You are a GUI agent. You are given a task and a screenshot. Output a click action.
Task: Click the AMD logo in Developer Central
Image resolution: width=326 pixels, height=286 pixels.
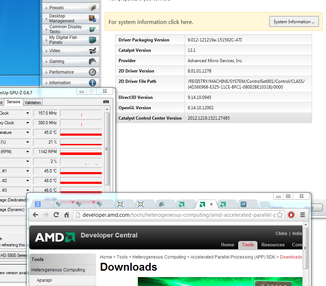point(55,237)
